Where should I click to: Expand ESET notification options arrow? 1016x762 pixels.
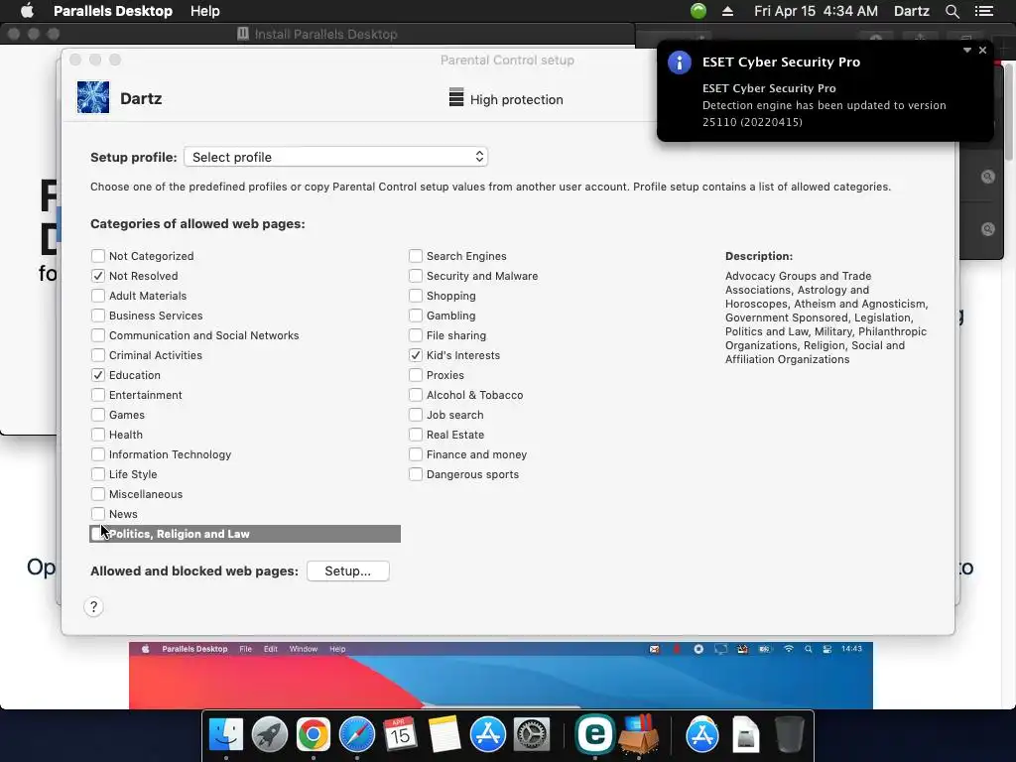coord(966,50)
